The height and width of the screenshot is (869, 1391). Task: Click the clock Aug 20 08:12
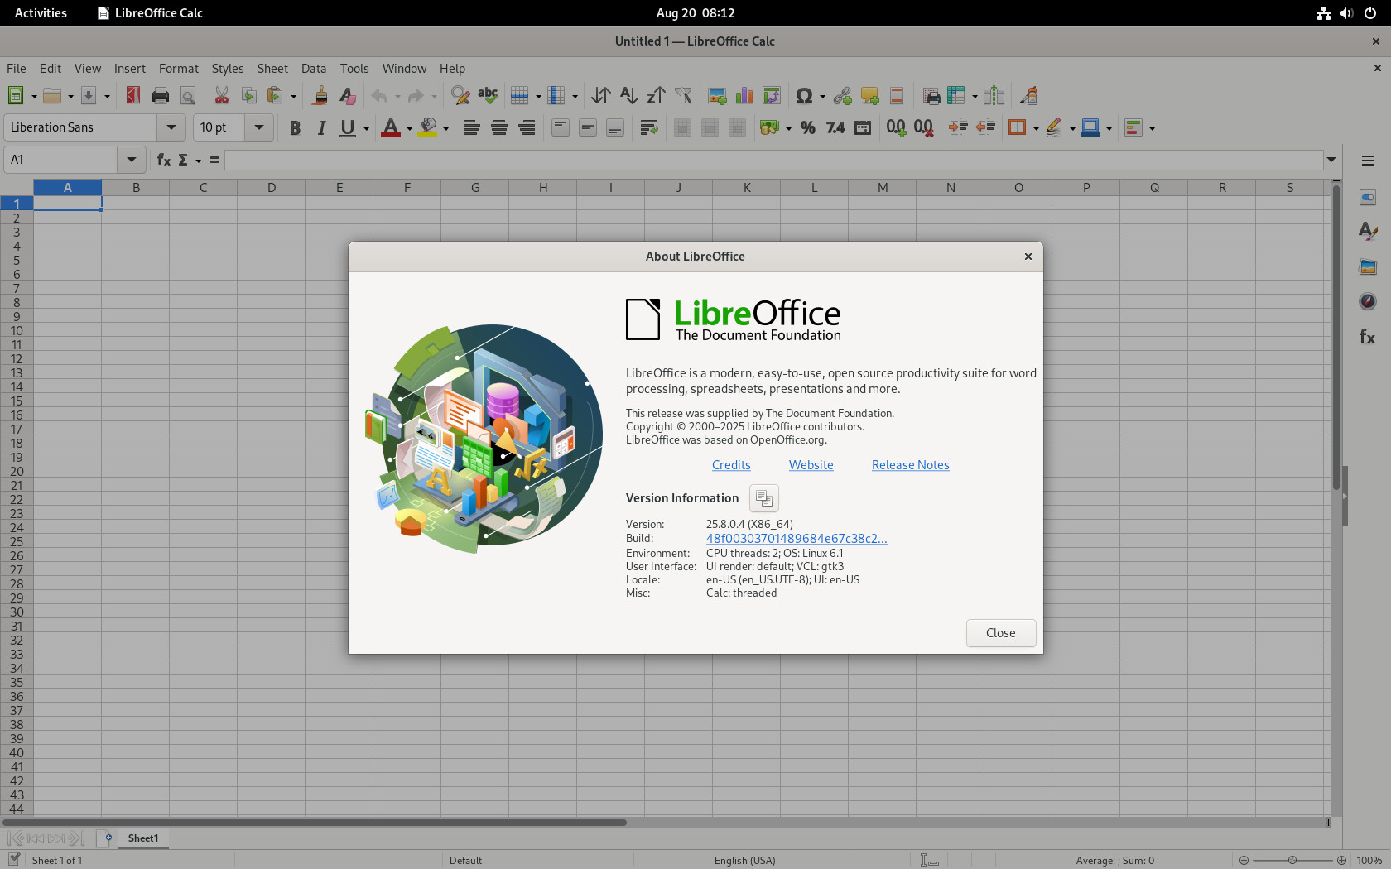[x=695, y=12]
